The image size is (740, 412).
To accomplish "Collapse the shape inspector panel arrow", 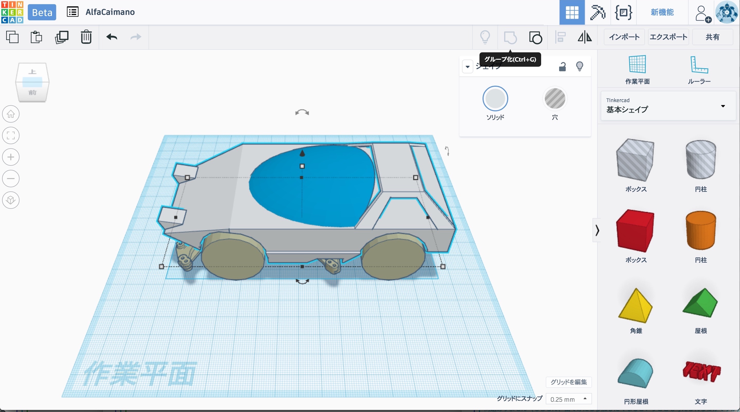I will coord(467,66).
